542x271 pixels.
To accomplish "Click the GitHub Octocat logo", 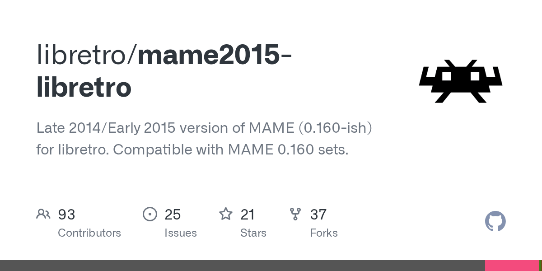I will pos(495,221).
